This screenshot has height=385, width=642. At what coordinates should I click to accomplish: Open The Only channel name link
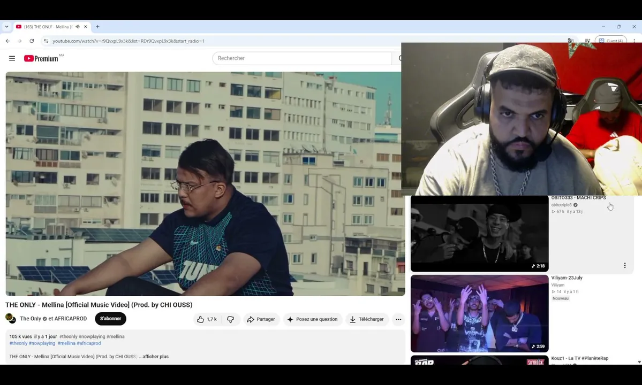tap(31, 319)
